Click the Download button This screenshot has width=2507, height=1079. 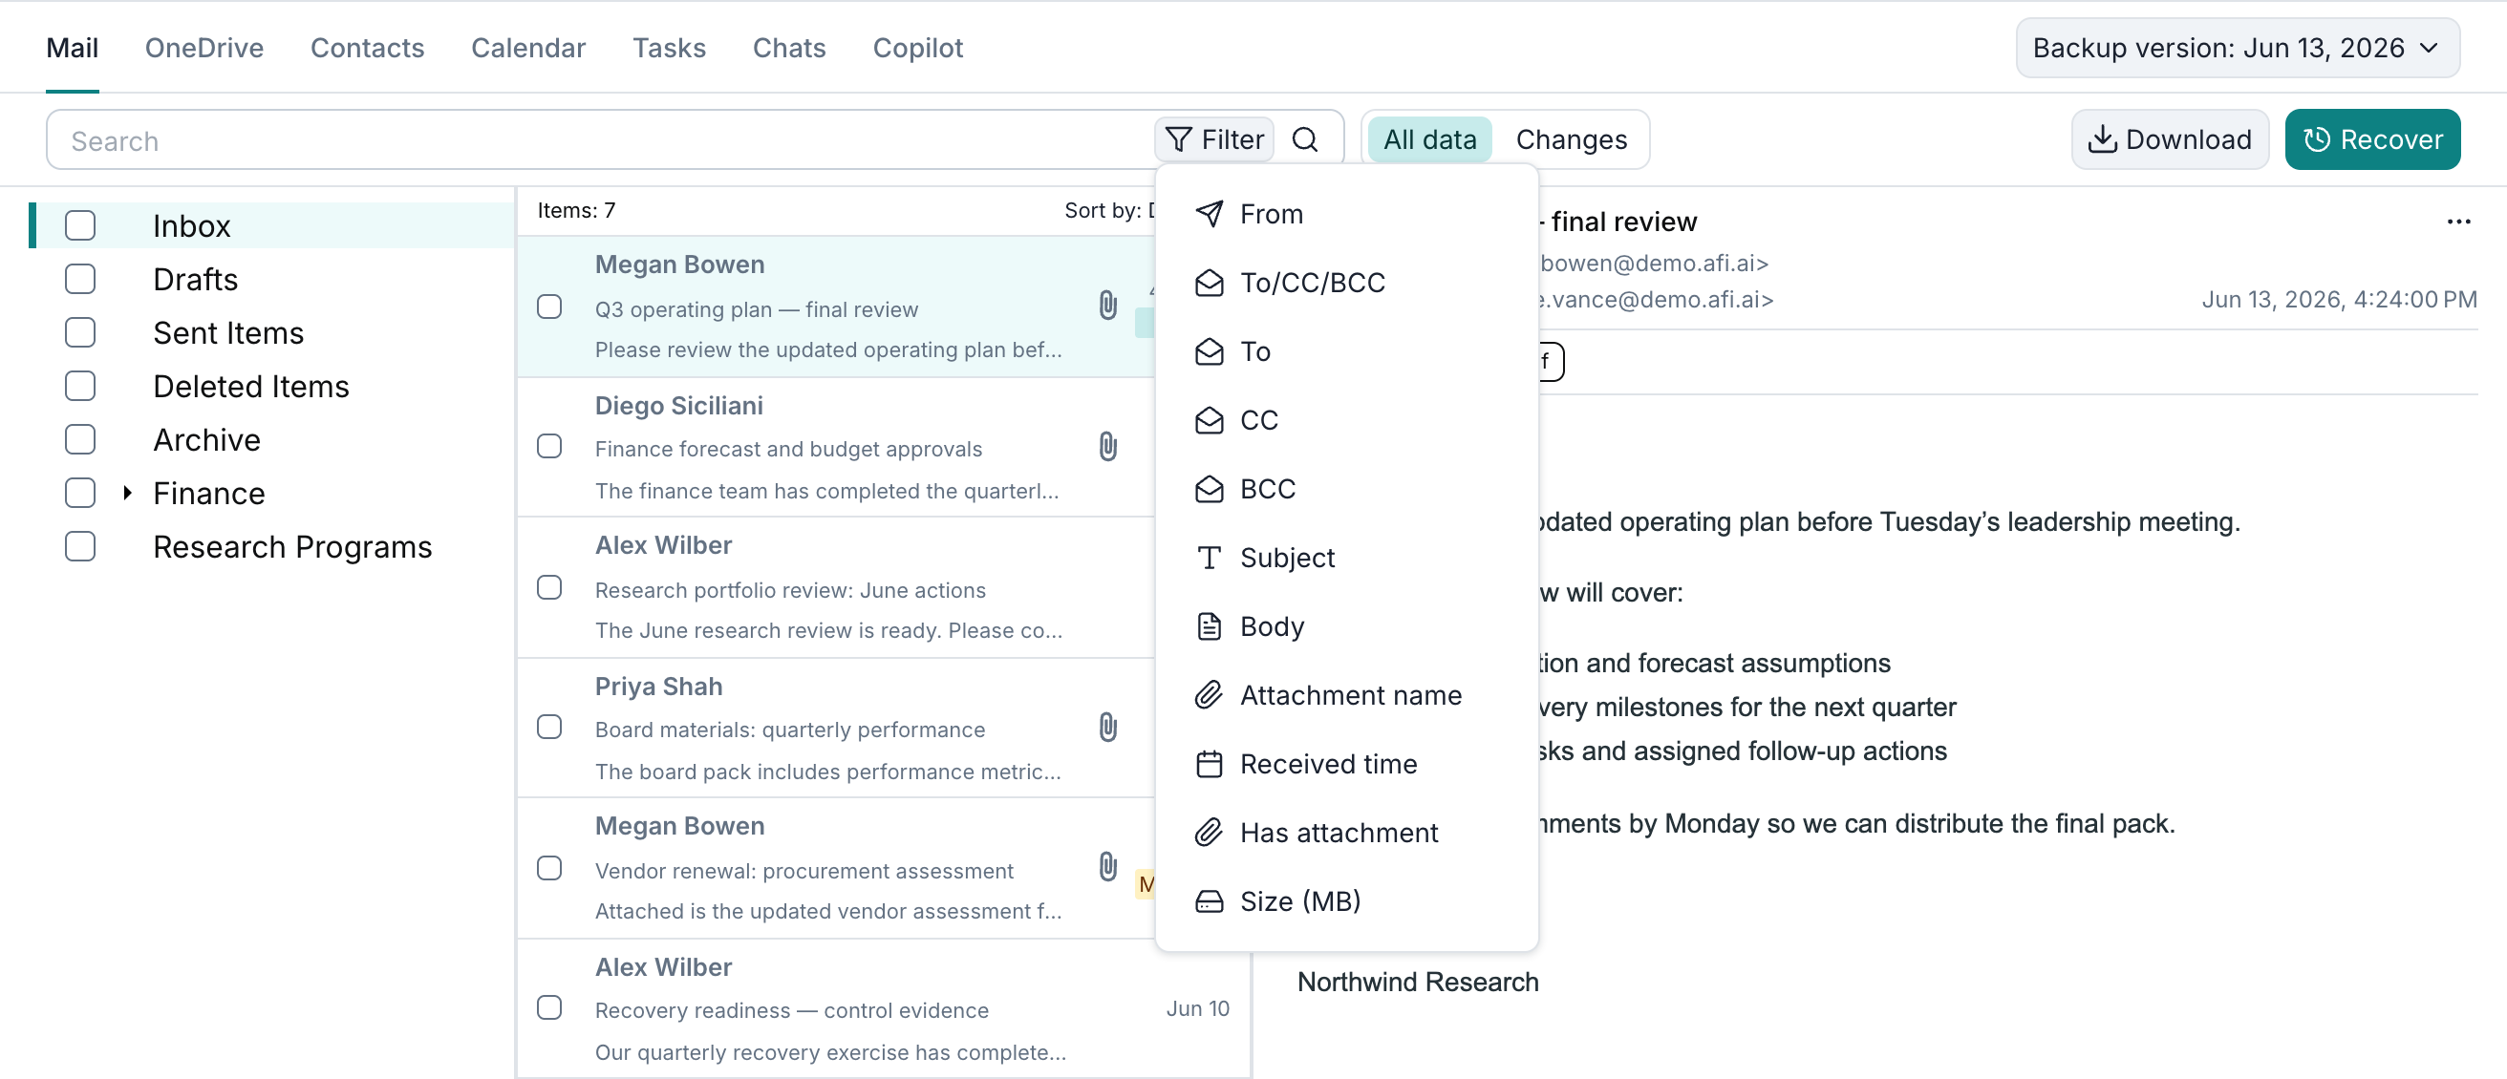coord(2171,139)
